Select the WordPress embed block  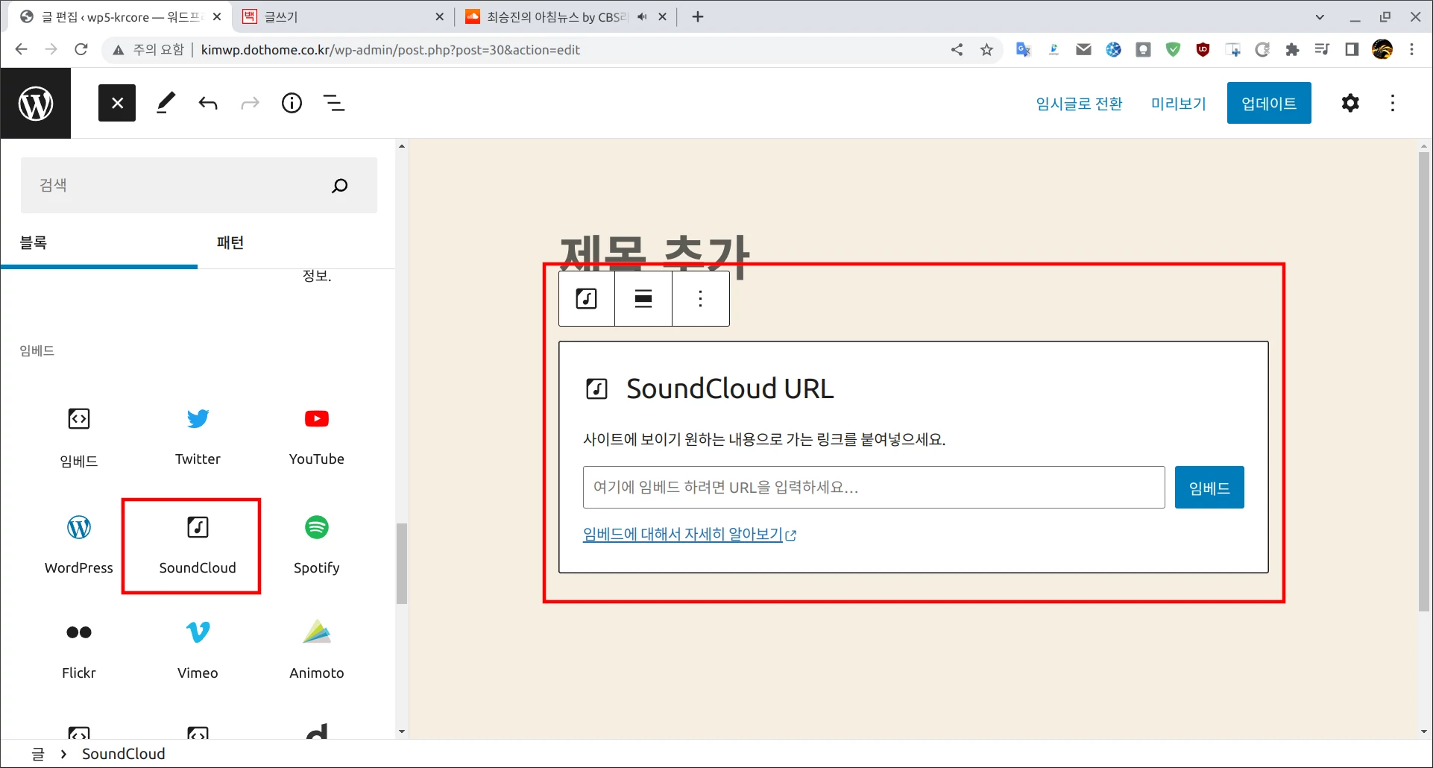(78, 544)
